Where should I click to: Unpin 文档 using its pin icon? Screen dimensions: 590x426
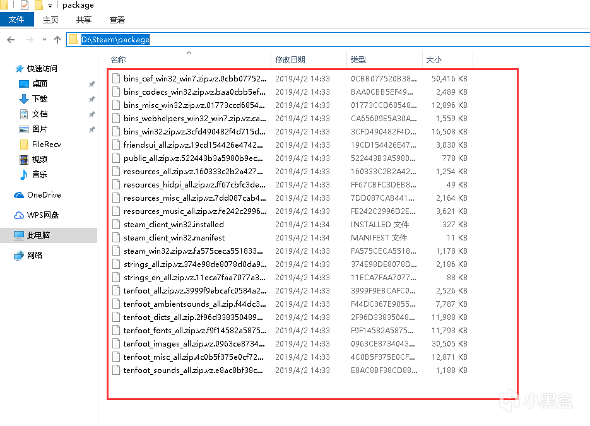pos(91,114)
